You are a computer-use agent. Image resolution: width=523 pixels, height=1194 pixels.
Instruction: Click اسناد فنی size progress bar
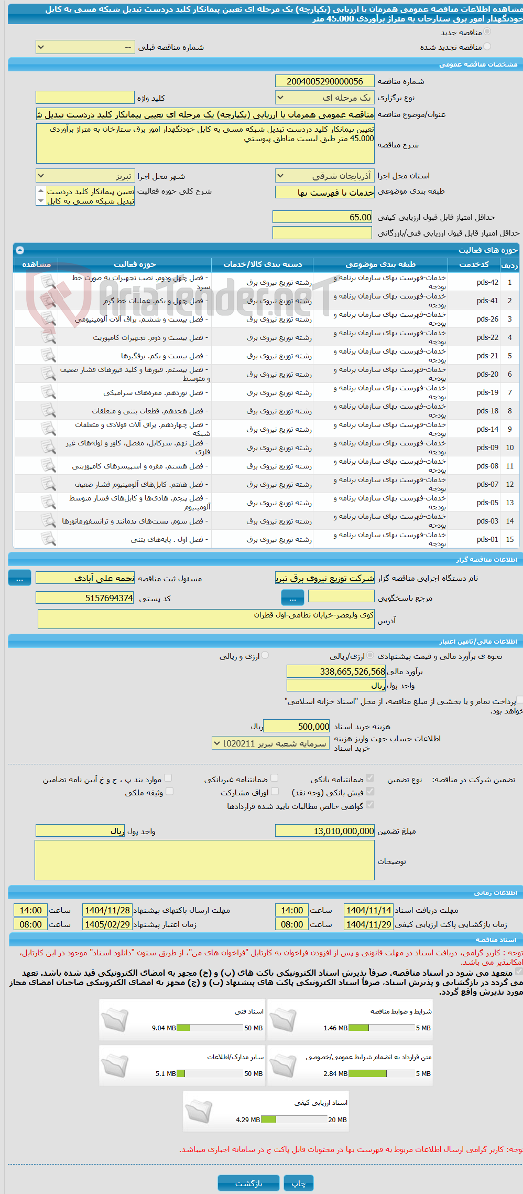click(x=210, y=1028)
